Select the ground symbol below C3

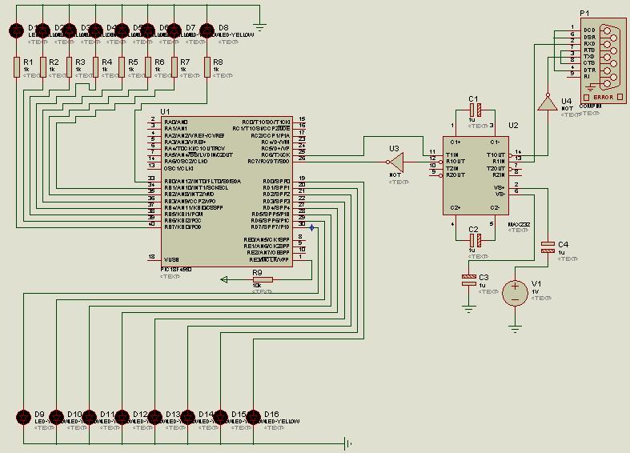pos(469,309)
